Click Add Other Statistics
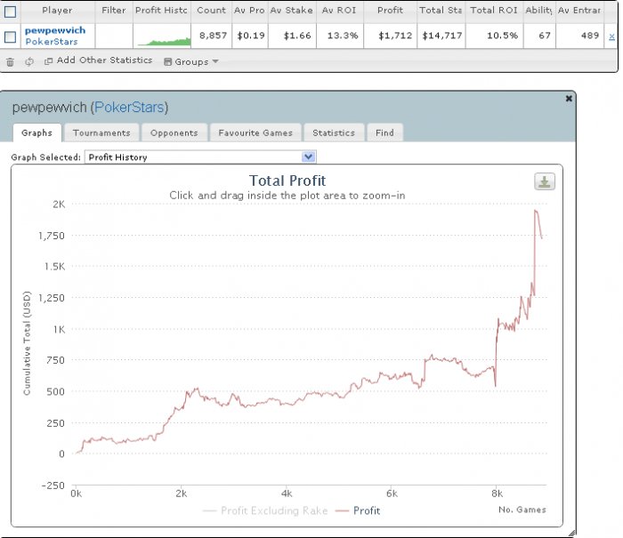The height and width of the screenshot is (538, 623). [104, 60]
